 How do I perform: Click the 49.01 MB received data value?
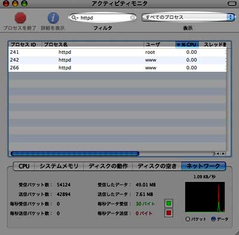(146, 185)
